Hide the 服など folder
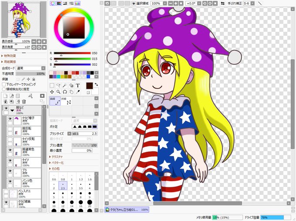This screenshot has width=296, height=221. [6, 108]
